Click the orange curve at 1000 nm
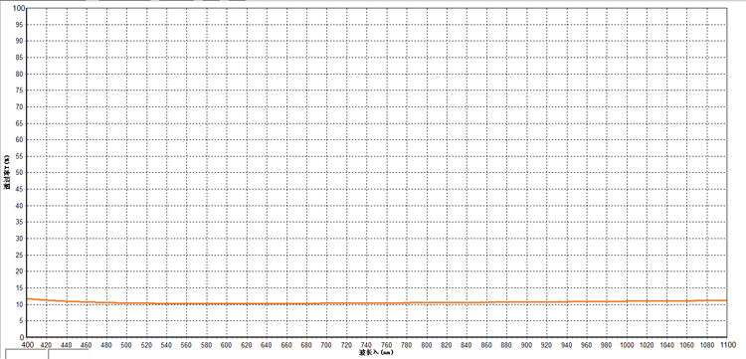The height and width of the screenshot is (359, 746). coord(627,301)
